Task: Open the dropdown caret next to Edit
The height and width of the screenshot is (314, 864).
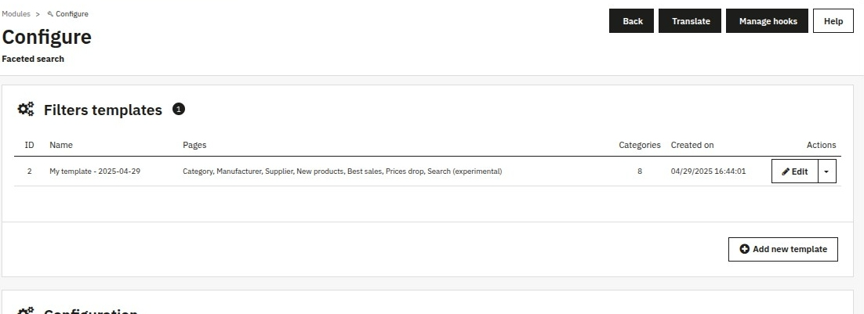Action: pyautogui.click(x=826, y=171)
